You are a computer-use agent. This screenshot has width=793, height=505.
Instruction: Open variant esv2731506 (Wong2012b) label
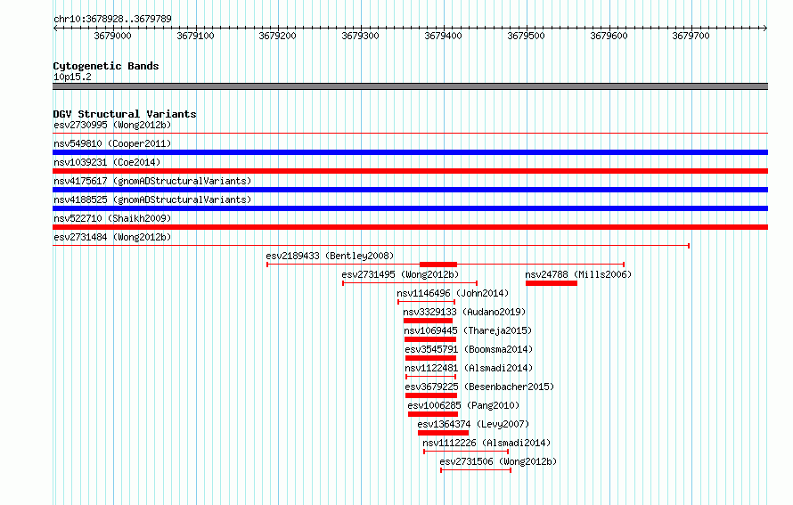point(498,461)
